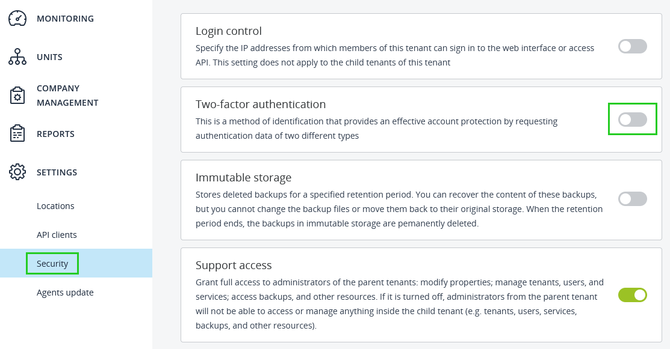This screenshot has height=349, width=670.
Task: Open the Agents update page
Action: point(65,293)
